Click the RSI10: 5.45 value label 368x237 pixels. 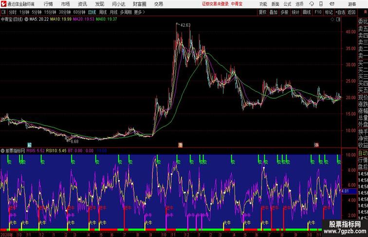point(56,151)
